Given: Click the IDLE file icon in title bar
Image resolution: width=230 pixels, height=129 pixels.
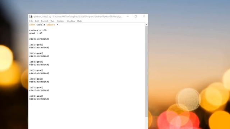Looking at the screenshot, I should click(31, 16).
